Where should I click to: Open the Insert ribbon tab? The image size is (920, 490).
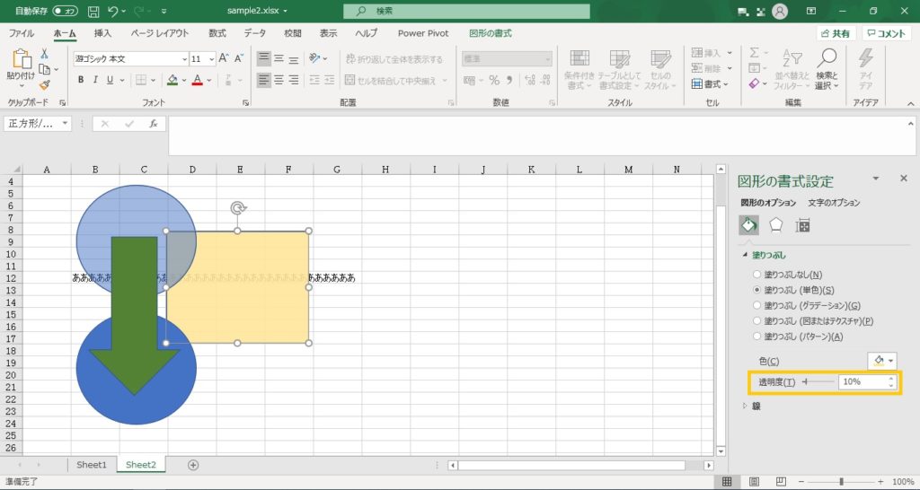click(103, 33)
